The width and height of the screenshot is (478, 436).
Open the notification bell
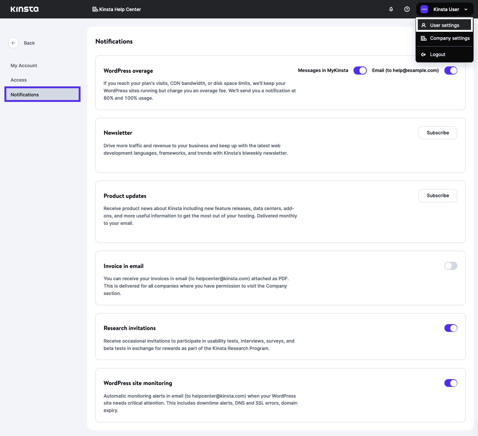[x=391, y=9]
